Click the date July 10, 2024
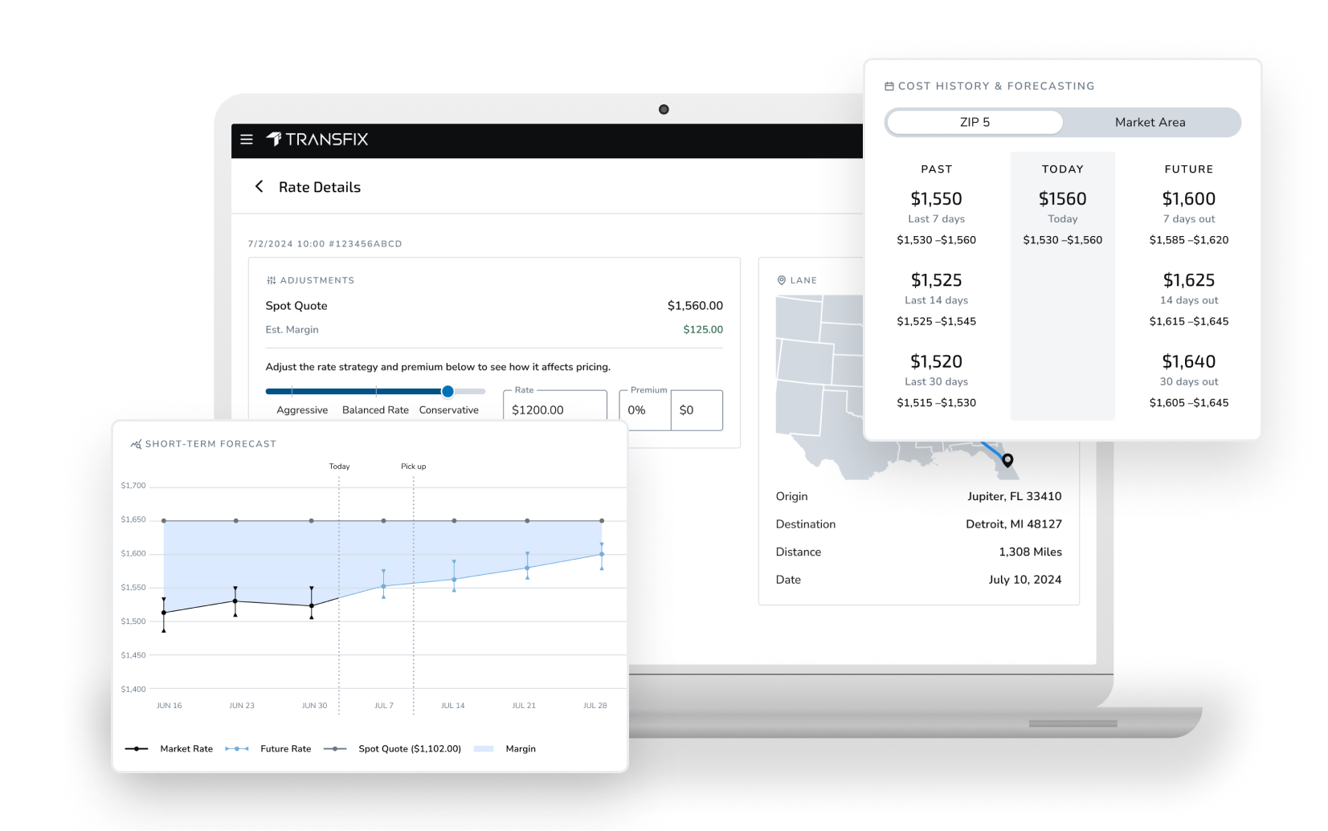Viewport: 1328px width, 831px height. [1024, 579]
